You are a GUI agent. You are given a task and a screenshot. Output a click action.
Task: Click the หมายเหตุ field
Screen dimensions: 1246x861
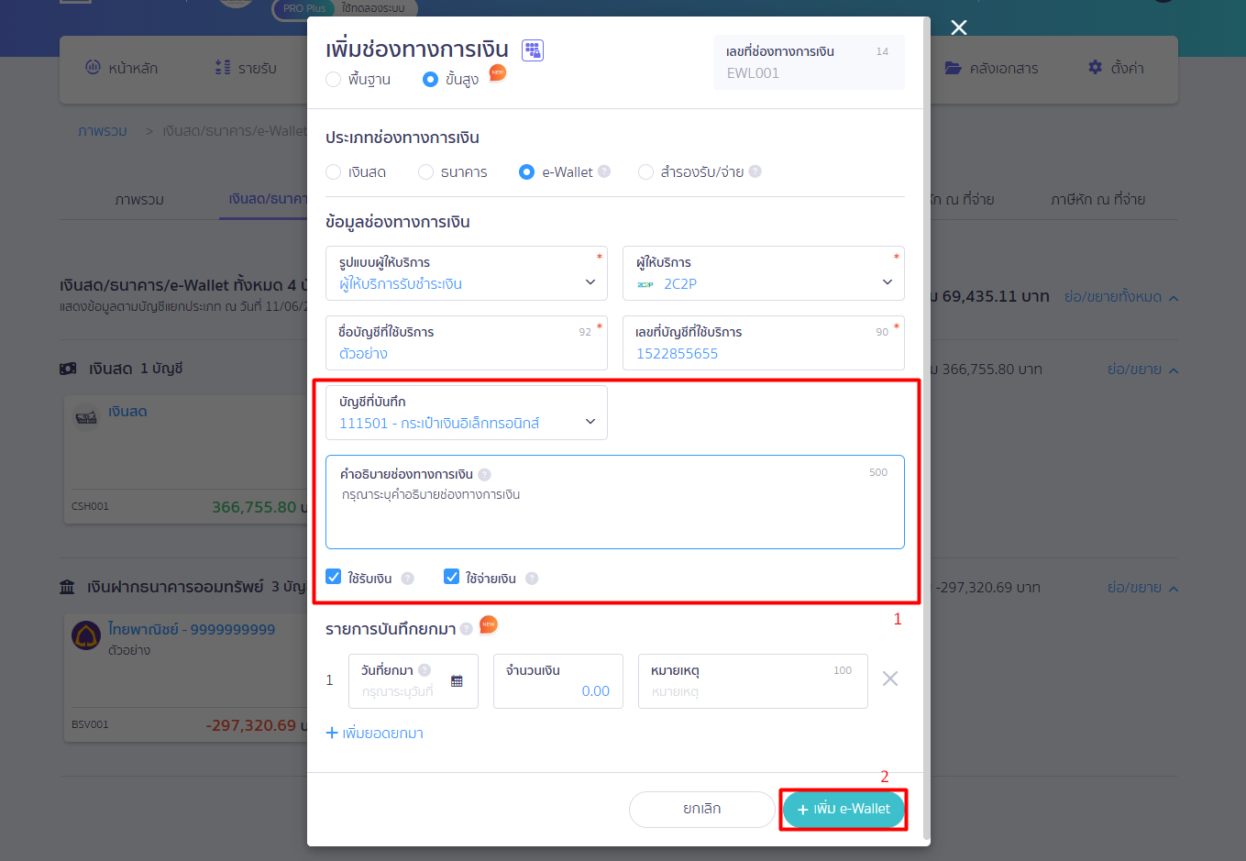click(x=753, y=681)
